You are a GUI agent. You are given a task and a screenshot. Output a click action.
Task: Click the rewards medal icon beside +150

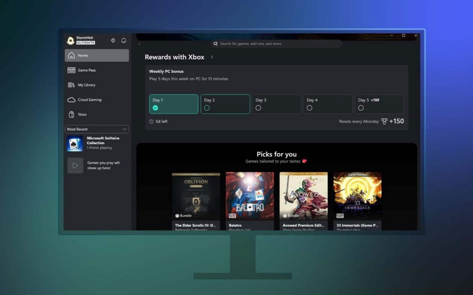pyautogui.click(x=384, y=122)
